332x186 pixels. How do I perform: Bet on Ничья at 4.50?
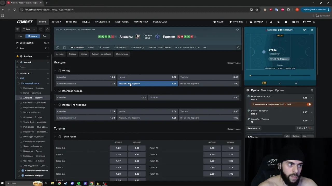pyautogui.click(x=148, y=77)
